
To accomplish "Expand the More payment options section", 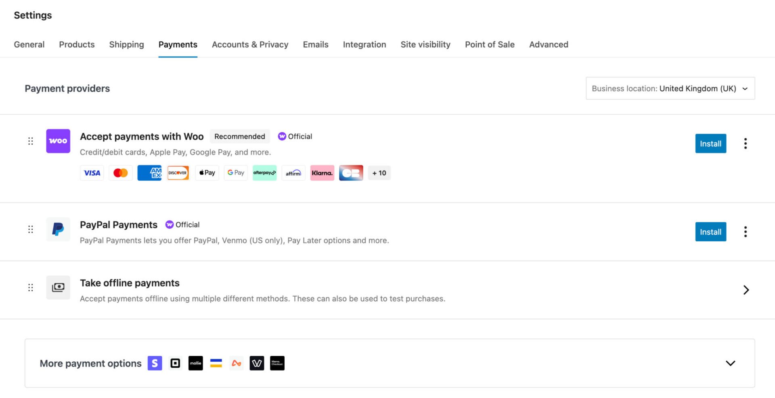I will pos(730,363).
